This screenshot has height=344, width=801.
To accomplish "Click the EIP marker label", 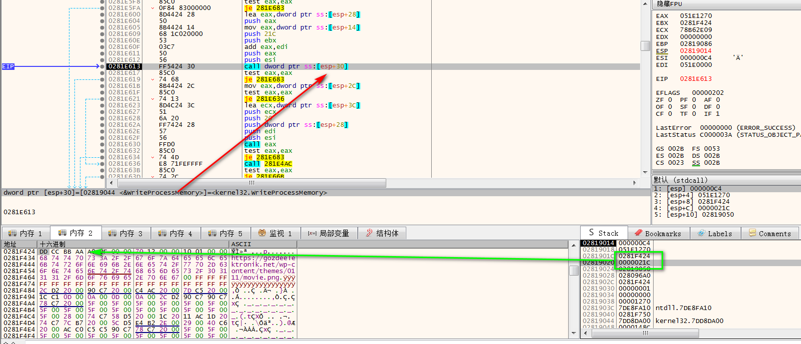I will coord(8,66).
